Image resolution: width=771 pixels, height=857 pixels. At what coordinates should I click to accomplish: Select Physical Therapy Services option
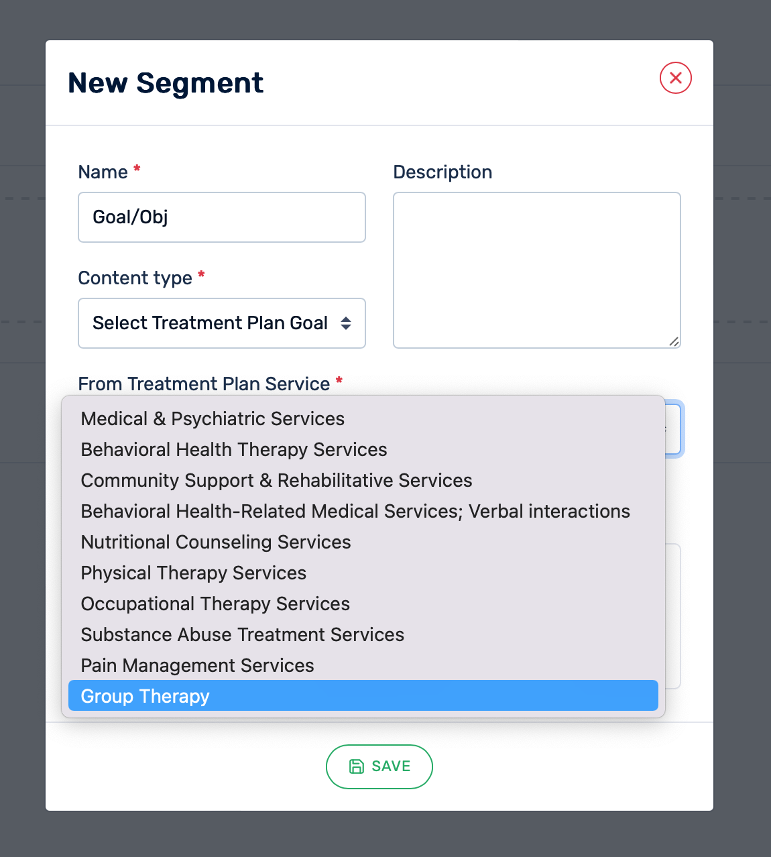(x=194, y=573)
